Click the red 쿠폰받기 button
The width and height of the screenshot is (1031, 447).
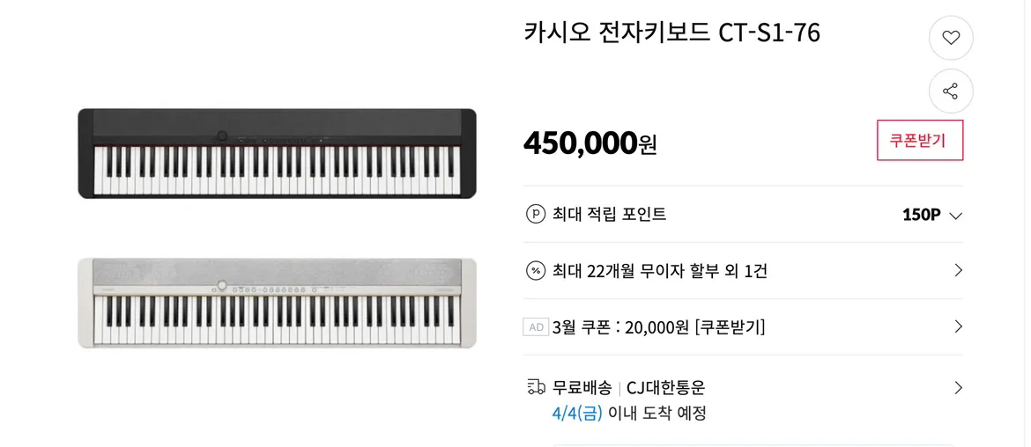coord(920,141)
